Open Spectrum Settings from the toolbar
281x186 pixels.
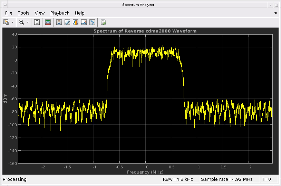(x=6, y=22)
